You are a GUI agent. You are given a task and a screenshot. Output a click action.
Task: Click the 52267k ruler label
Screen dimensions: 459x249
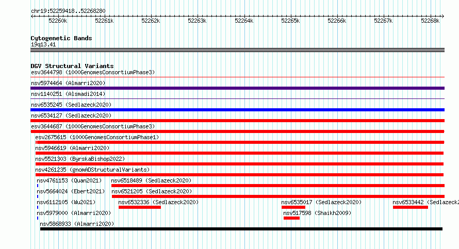383,21
